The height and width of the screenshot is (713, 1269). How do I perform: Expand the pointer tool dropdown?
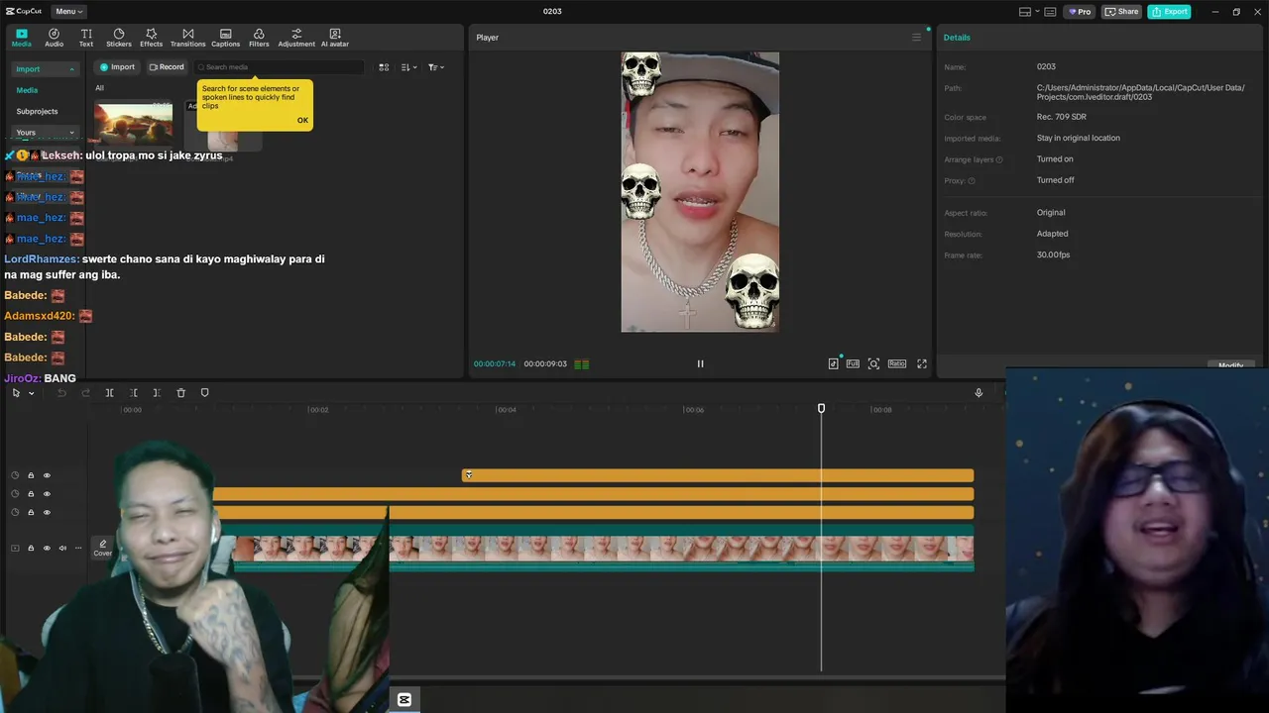click(31, 393)
